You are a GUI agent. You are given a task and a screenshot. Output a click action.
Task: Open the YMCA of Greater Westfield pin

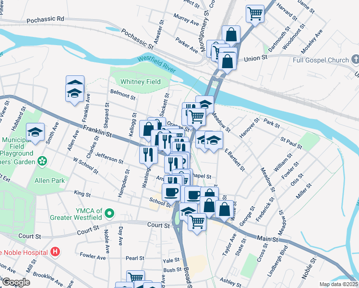(x=109, y=214)
